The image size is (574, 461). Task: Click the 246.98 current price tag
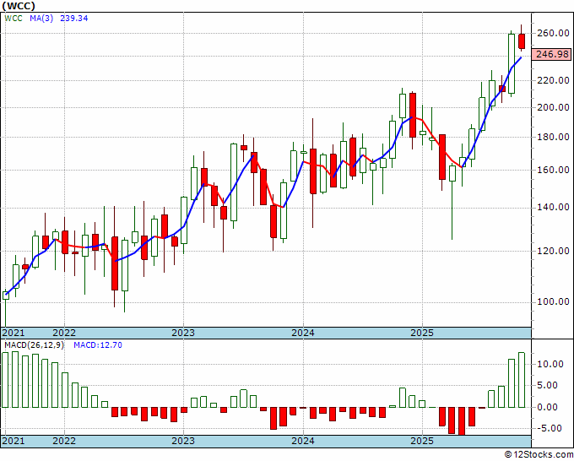coord(552,54)
